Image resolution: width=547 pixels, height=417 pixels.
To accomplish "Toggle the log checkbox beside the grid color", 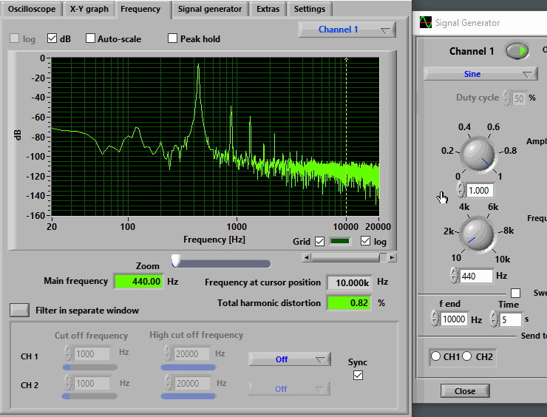I will pos(365,241).
